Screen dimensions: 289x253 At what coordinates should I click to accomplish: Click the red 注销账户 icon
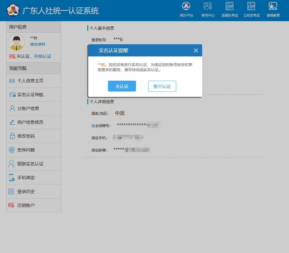(11, 205)
